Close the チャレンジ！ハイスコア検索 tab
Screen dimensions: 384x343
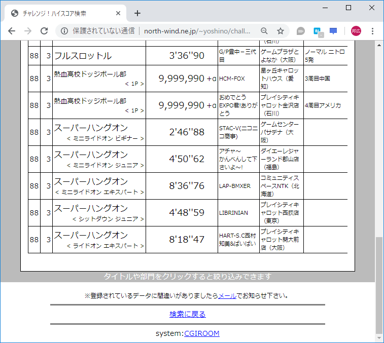click(x=118, y=13)
